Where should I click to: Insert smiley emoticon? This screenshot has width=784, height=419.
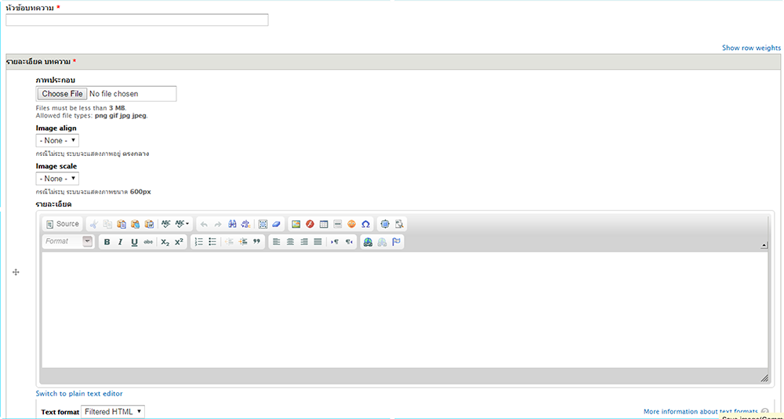[x=351, y=224]
